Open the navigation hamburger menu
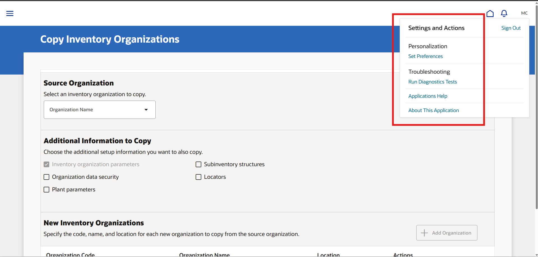The width and height of the screenshot is (538, 257). click(10, 13)
